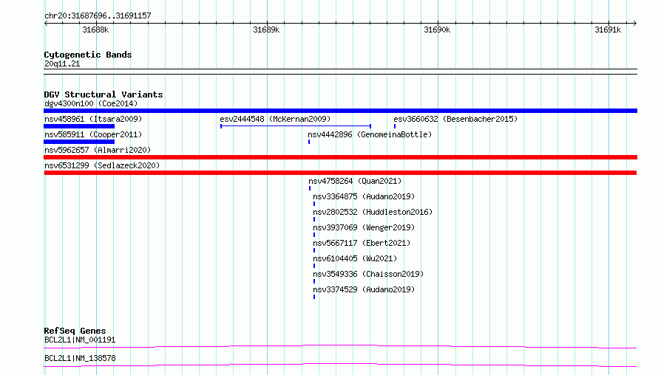The width and height of the screenshot is (658, 375).
Task: Open nsv2802532 (Huddleston2016) variant
Action: tap(373, 212)
